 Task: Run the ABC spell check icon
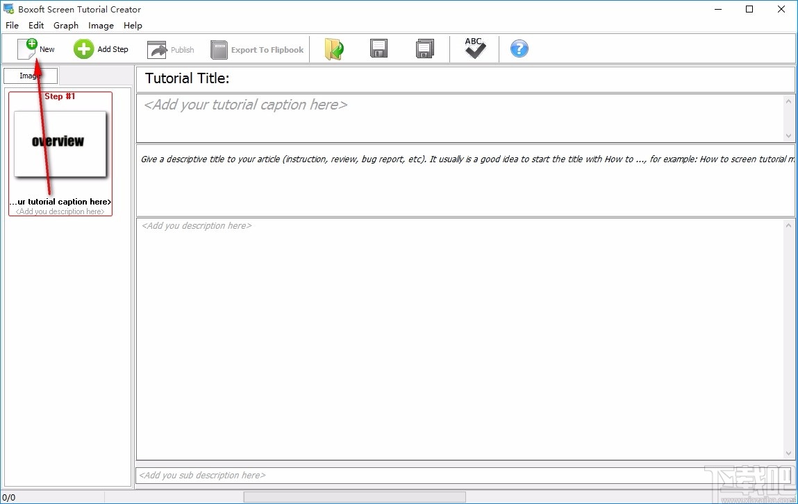(x=474, y=48)
